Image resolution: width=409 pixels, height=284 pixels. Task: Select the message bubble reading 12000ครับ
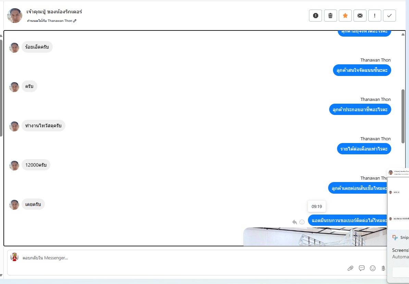tap(36, 165)
